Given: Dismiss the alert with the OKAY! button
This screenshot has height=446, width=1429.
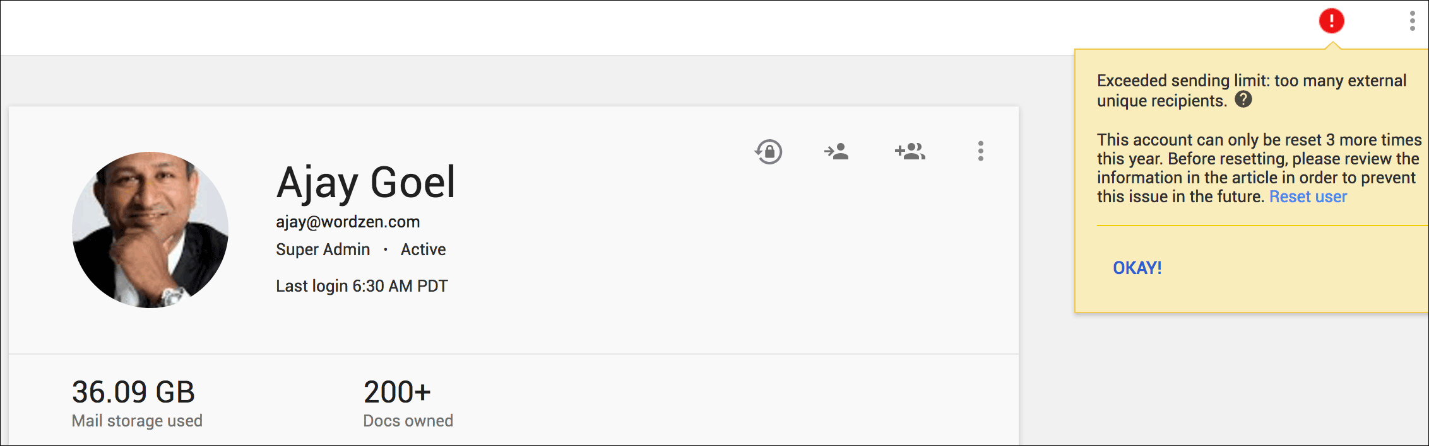Looking at the screenshot, I should click(1137, 268).
